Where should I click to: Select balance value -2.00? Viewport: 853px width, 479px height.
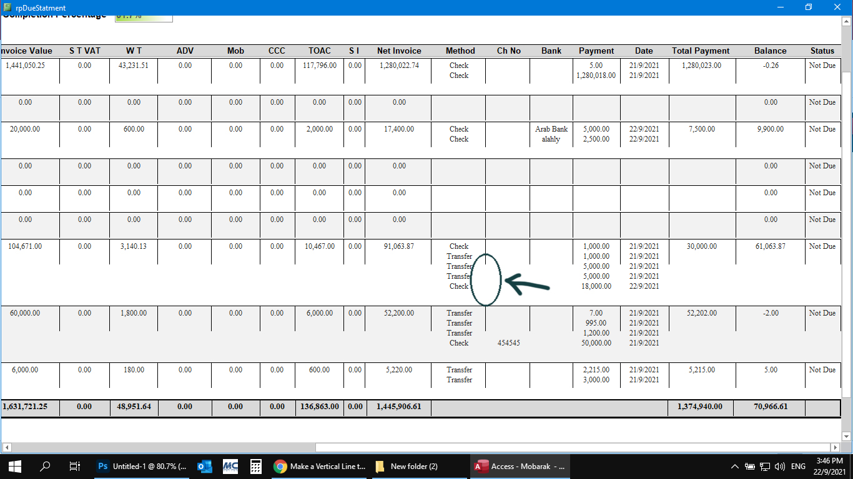point(770,313)
